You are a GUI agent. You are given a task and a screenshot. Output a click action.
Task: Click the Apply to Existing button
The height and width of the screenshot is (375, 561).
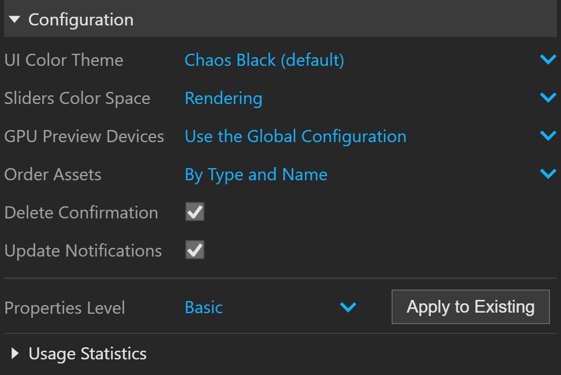tap(470, 307)
